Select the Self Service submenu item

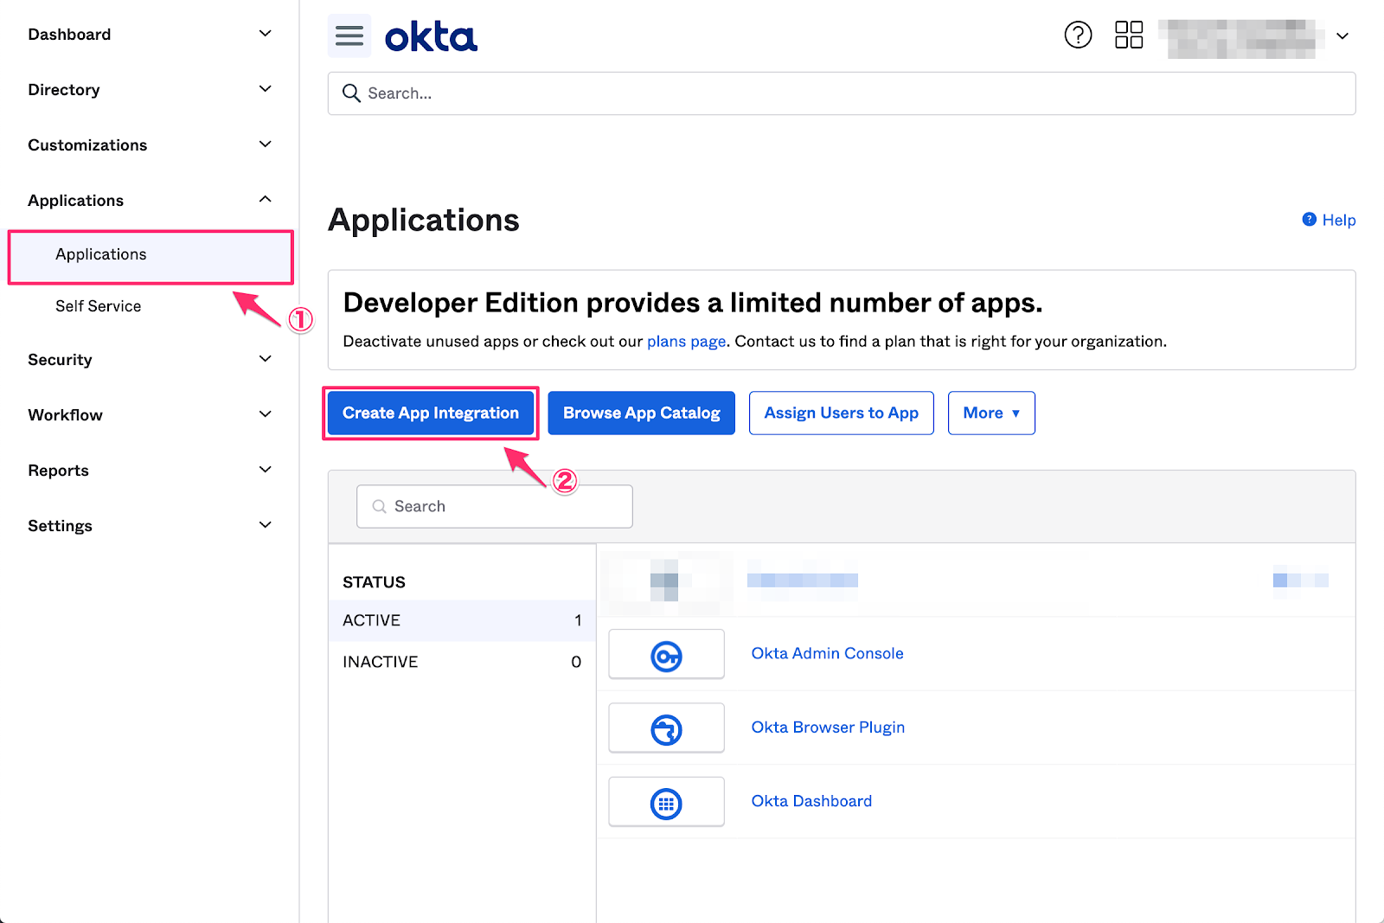click(x=98, y=306)
